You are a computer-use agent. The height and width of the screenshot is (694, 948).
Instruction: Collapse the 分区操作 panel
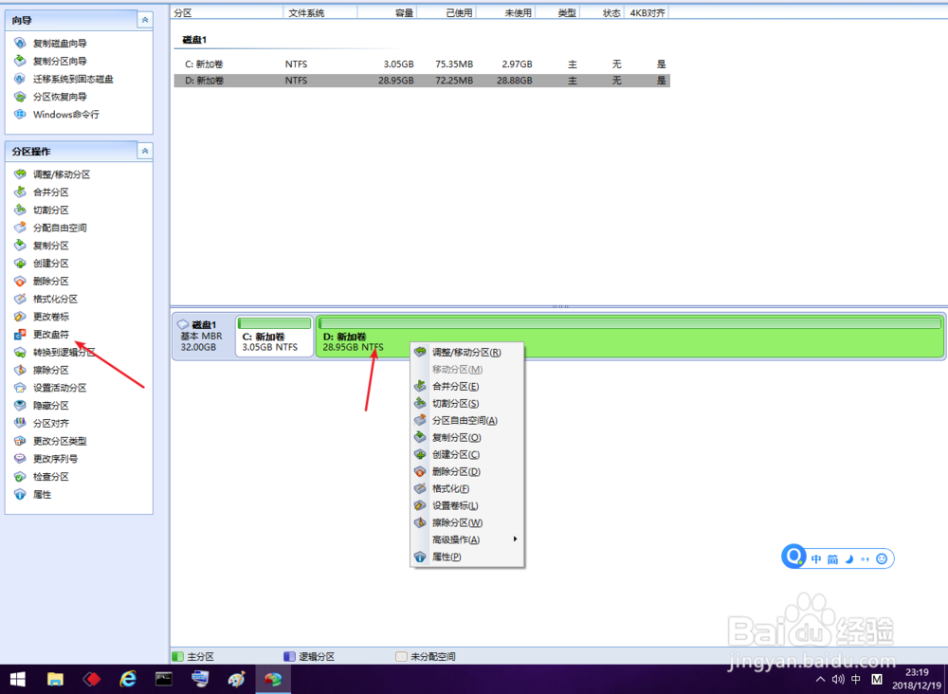(144, 151)
